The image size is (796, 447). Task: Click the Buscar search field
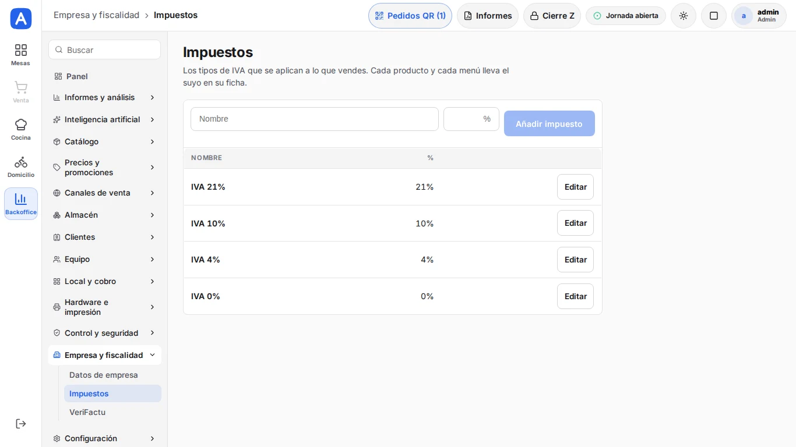pyautogui.click(x=104, y=49)
